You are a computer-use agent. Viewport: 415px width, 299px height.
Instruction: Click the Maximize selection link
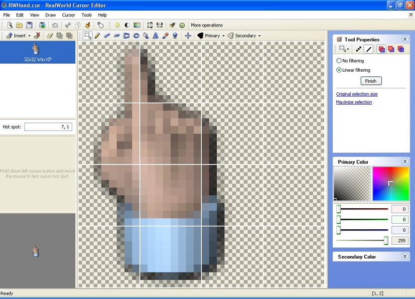354,102
